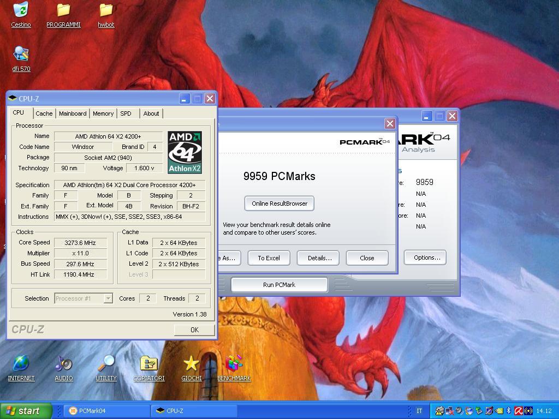Viewport: 559px width, 419px height.
Task: Click the IT language indicator
Action: point(419,411)
